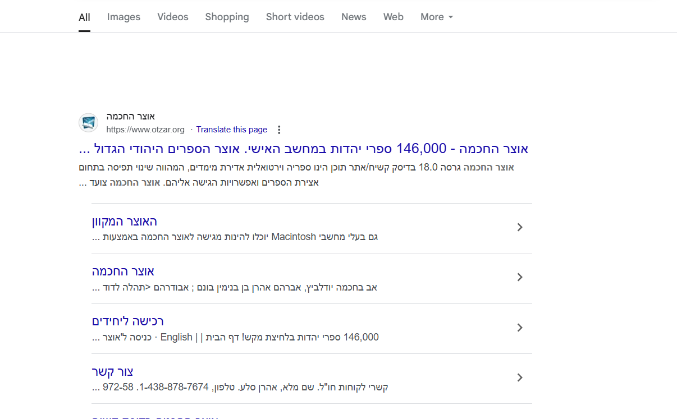Expand the צור קשר sitelink chevron
The height and width of the screenshot is (419, 677).
point(520,377)
